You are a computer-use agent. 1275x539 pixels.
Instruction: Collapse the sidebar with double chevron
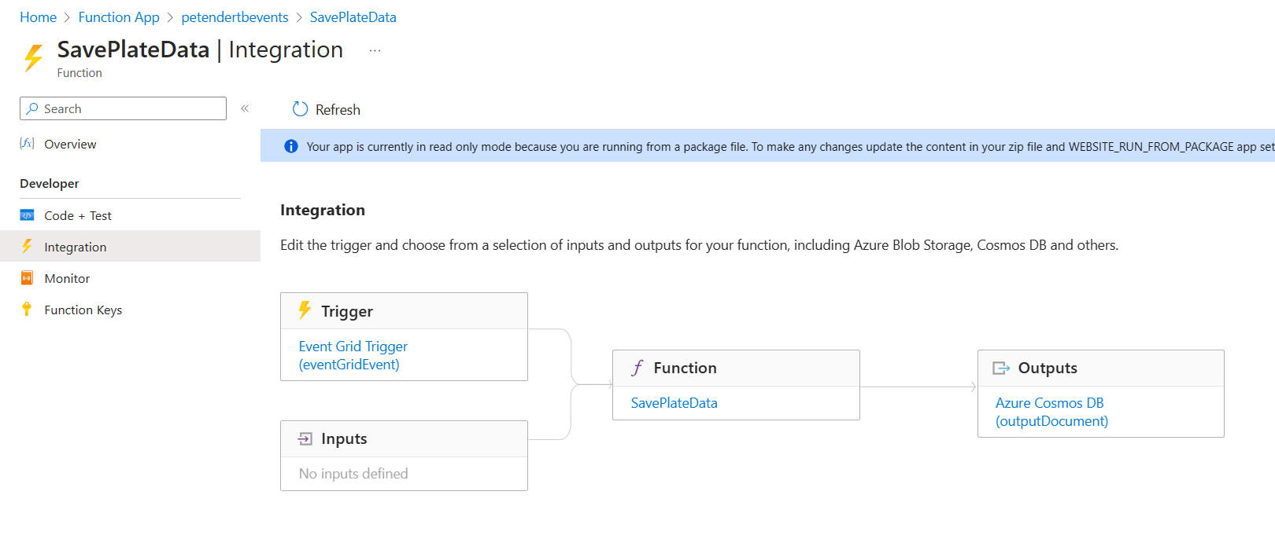pyautogui.click(x=245, y=108)
